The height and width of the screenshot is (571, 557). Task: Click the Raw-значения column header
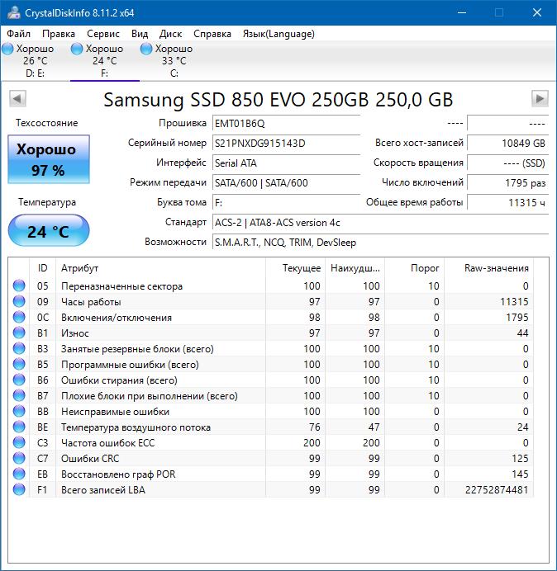tap(488, 268)
